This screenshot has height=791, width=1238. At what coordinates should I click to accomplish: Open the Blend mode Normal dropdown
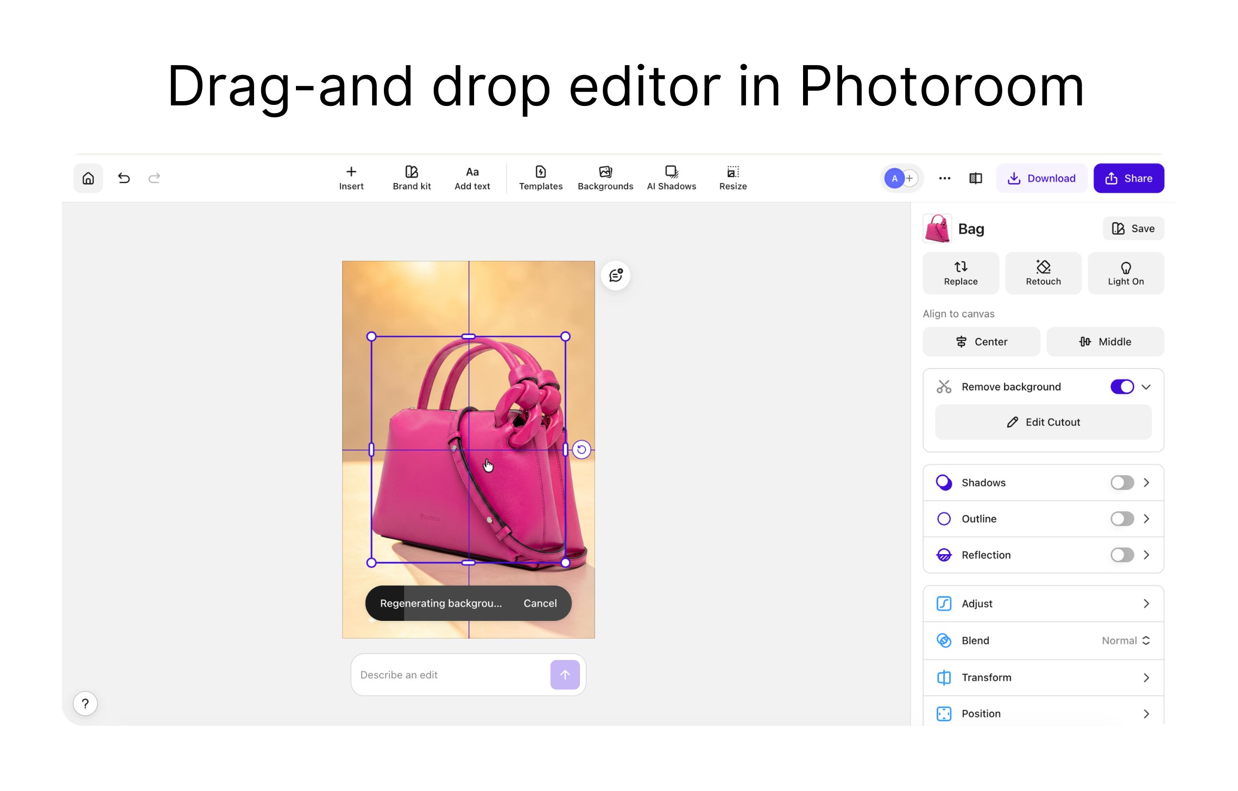click(x=1126, y=641)
